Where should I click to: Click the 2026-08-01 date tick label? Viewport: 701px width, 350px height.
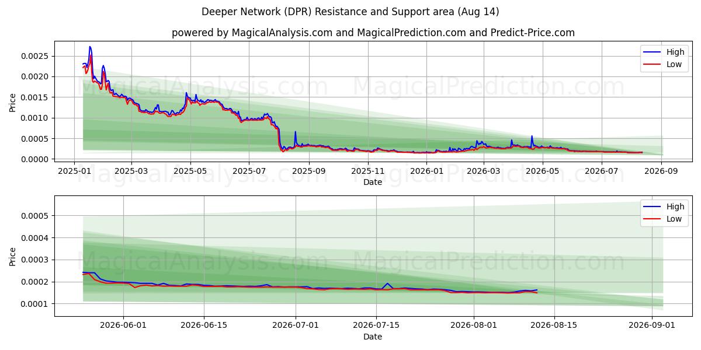click(x=474, y=325)
